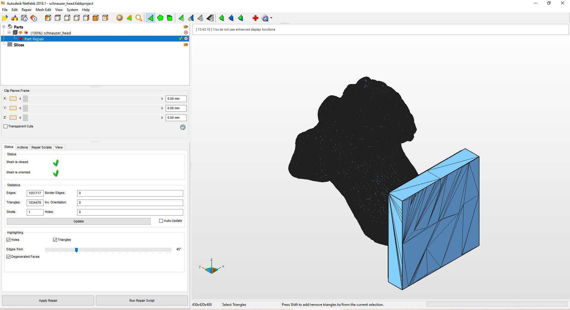The image size is (570, 310).
Task: Click the blue triangle with plus node icon
Action: pyautogui.click(x=191, y=18)
